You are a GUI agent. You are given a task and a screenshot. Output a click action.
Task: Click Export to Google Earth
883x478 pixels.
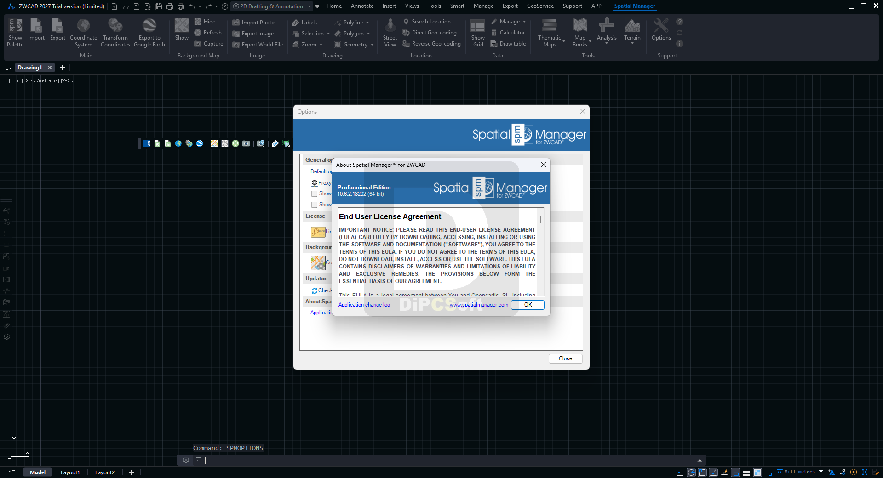click(149, 33)
